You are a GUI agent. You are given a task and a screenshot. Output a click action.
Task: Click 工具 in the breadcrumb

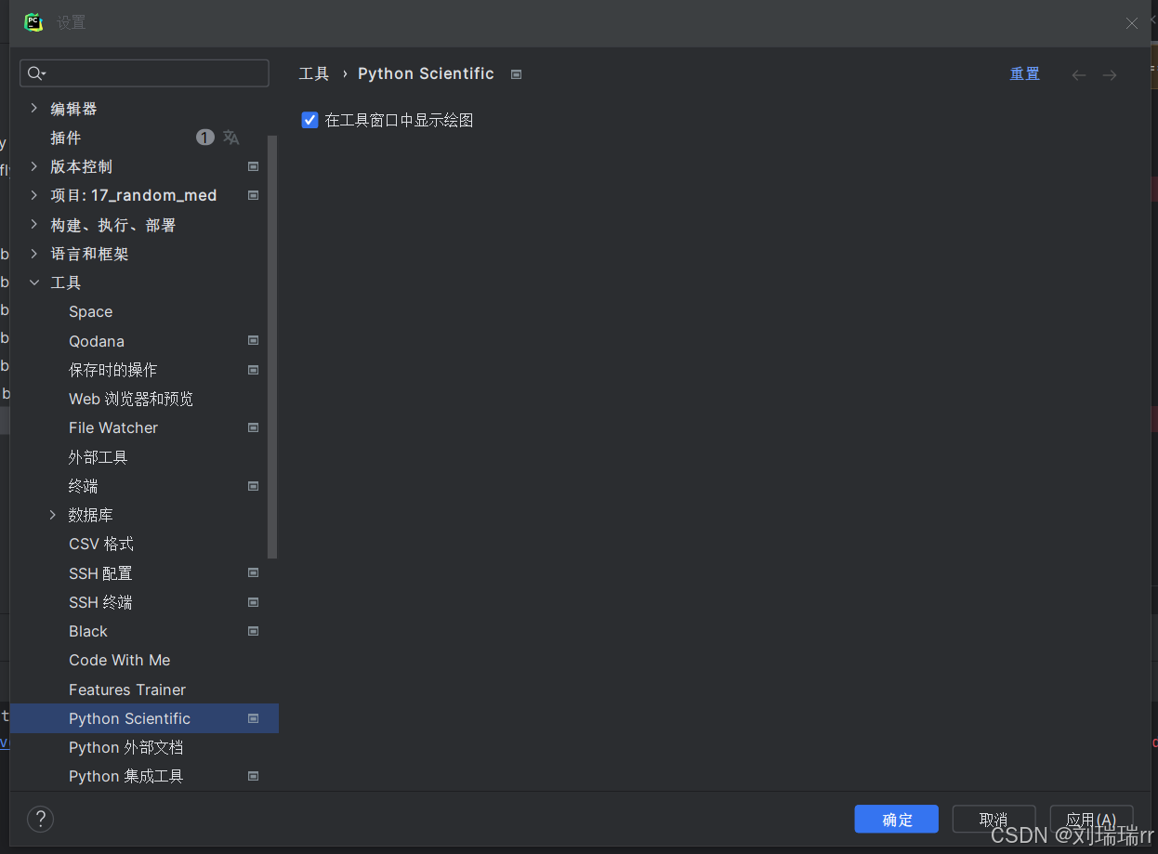coord(314,73)
